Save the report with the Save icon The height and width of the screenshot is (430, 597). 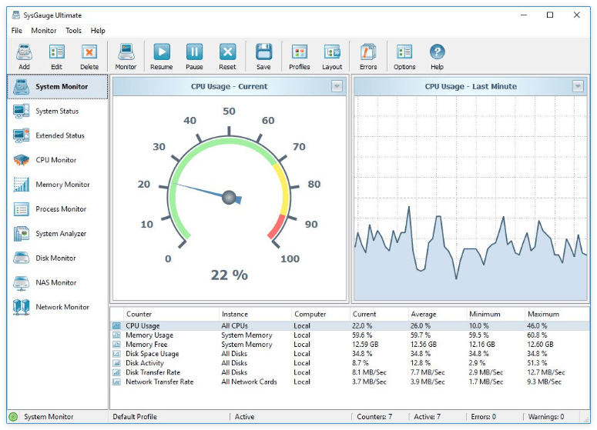263,57
